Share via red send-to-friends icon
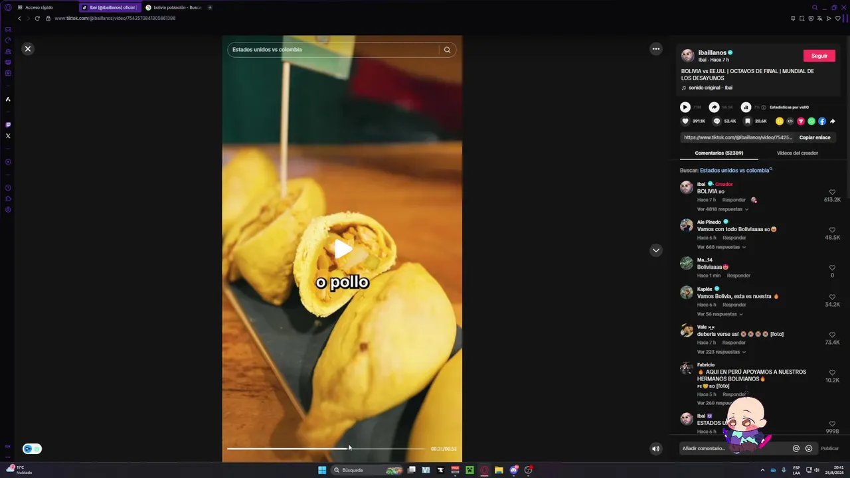 tap(801, 121)
